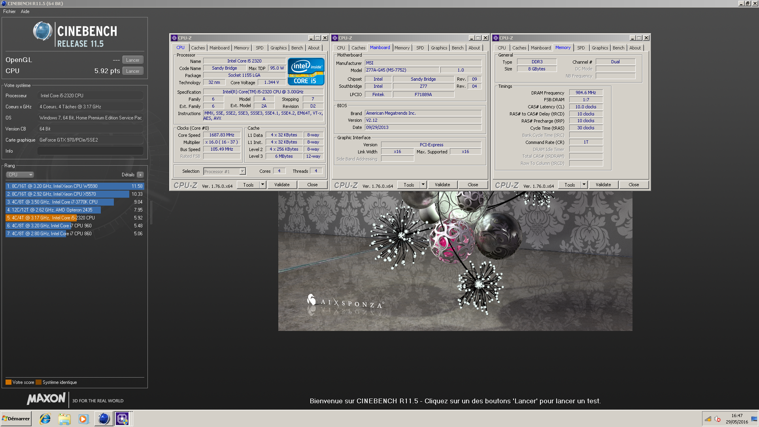Click Validate in Mainboard CPU-Z window

coord(442,185)
